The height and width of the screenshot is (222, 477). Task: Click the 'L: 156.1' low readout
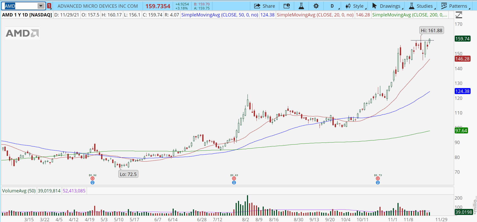tap(132, 15)
